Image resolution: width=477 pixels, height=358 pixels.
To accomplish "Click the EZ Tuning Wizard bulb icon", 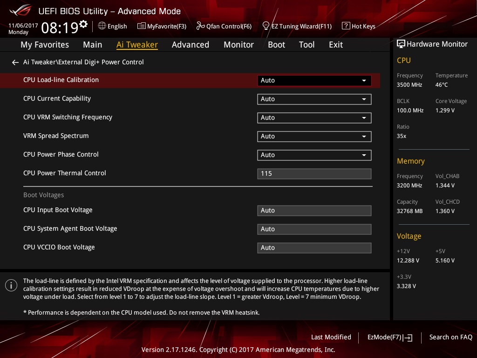I will click(266, 26).
